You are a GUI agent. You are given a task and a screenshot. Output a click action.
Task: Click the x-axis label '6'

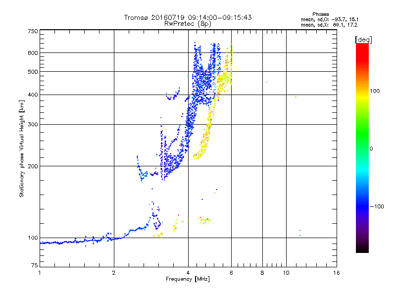click(231, 273)
